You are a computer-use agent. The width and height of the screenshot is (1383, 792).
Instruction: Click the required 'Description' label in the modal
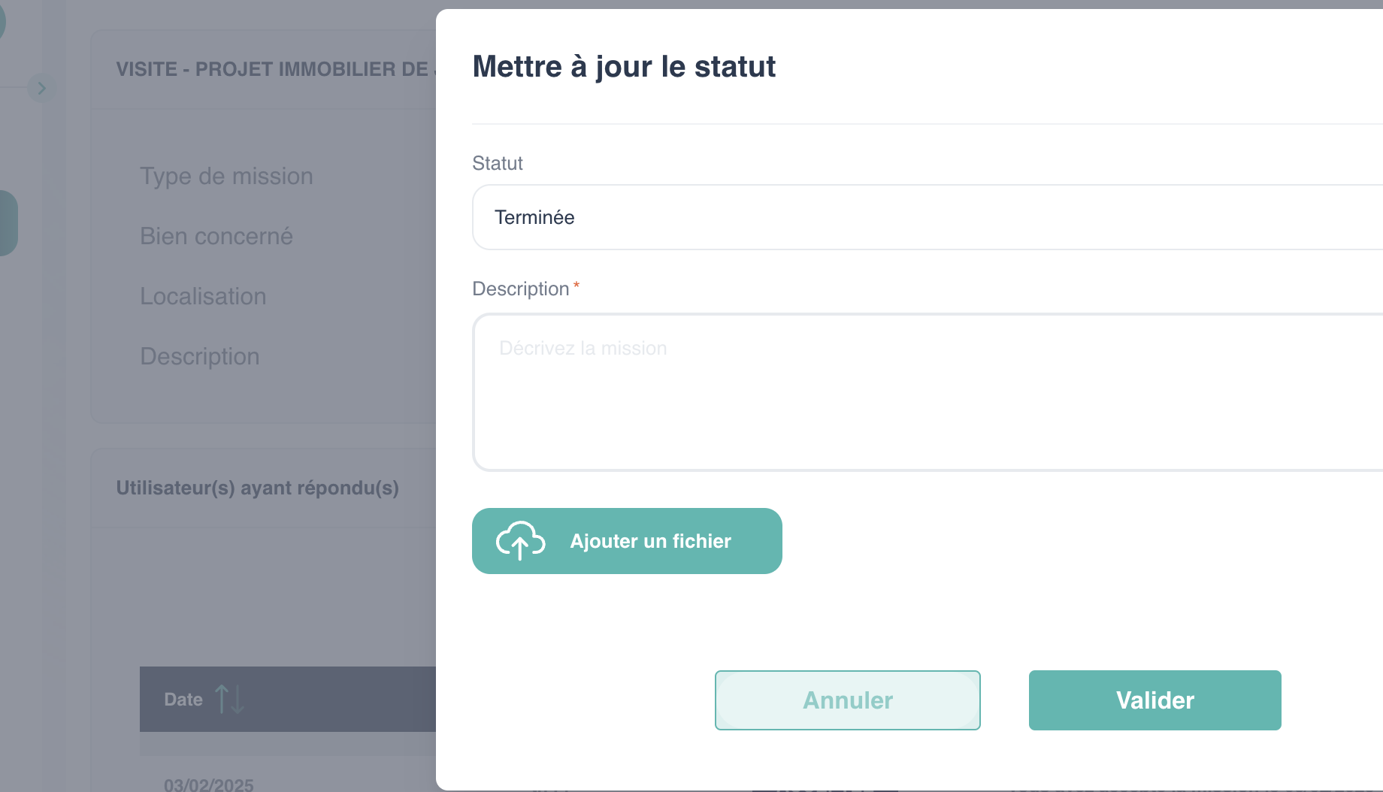click(x=521, y=289)
